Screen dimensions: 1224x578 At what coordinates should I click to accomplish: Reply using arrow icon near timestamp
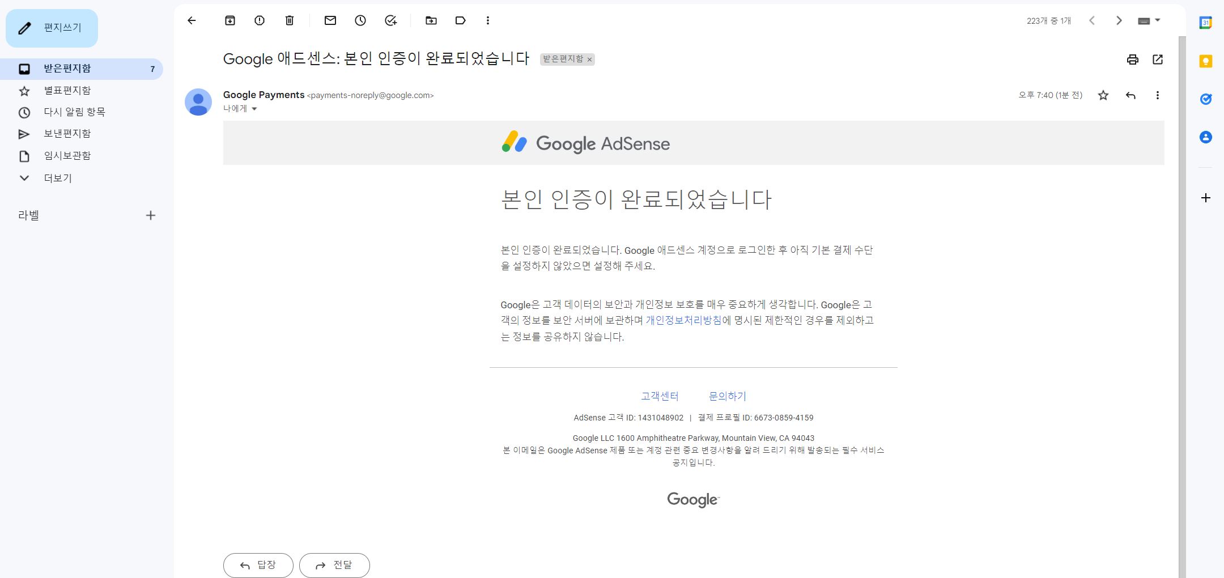tap(1130, 96)
